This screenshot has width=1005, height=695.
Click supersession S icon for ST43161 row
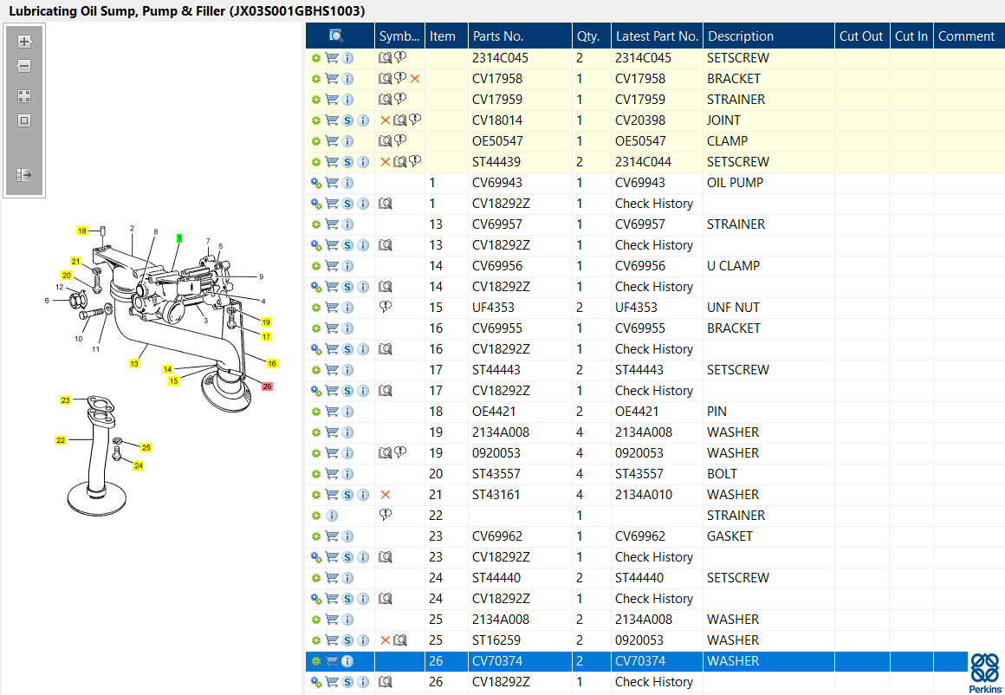pyautogui.click(x=347, y=495)
